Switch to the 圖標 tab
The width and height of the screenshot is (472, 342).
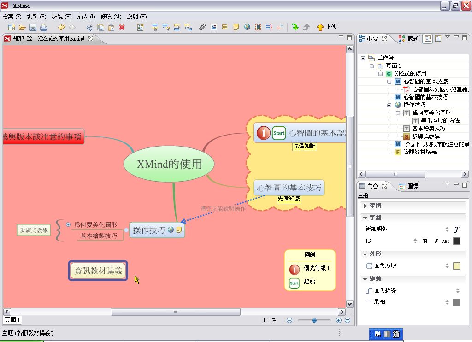coord(408,186)
